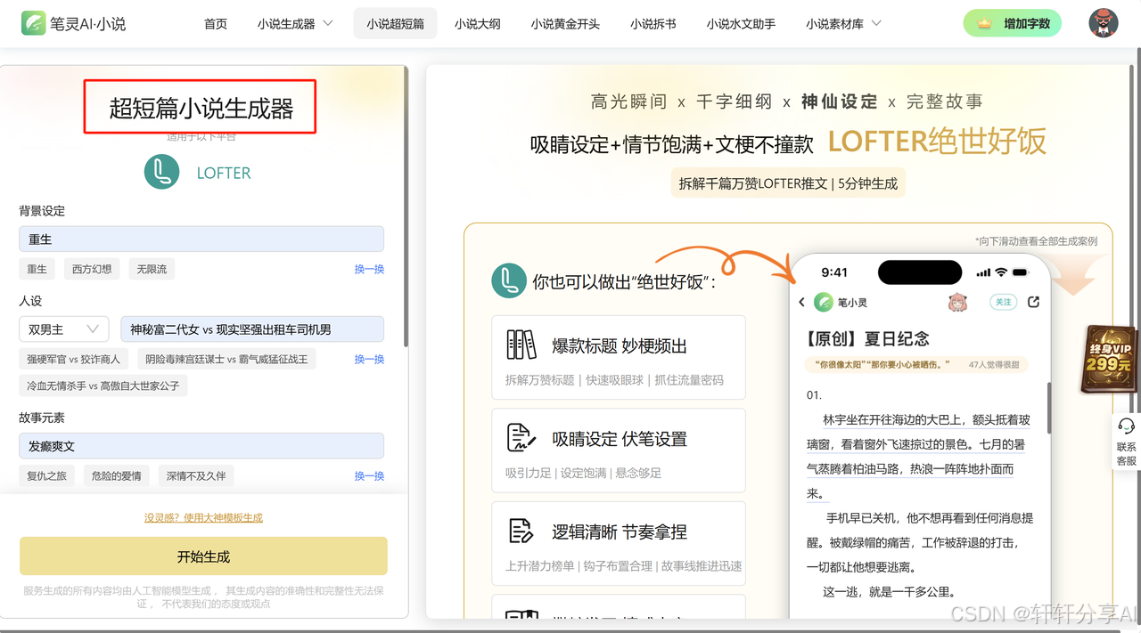Select 阴险毒辣宫廷谋士 vs 霸气威猛征战王 tag
Screen dimensions: 1141x633
[x=226, y=359]
